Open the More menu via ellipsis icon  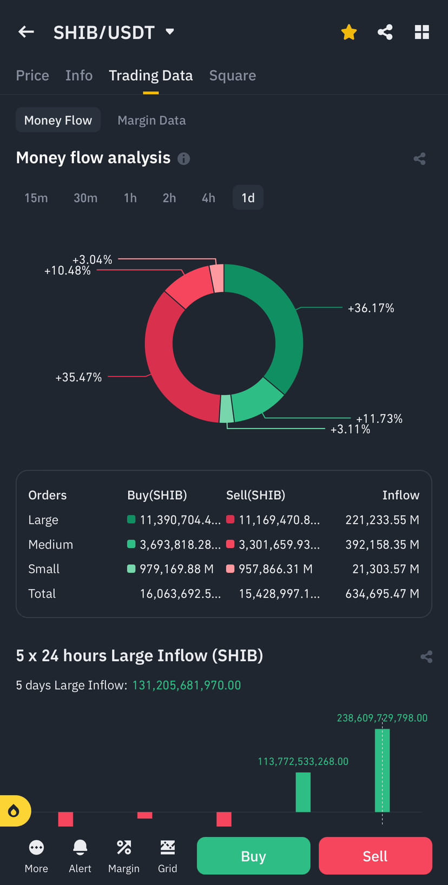click(x=36, y=856)
